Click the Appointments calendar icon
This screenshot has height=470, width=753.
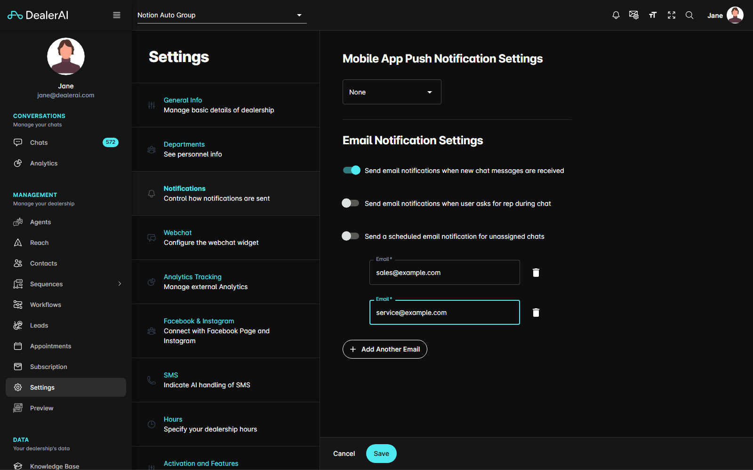pos(18,346)
